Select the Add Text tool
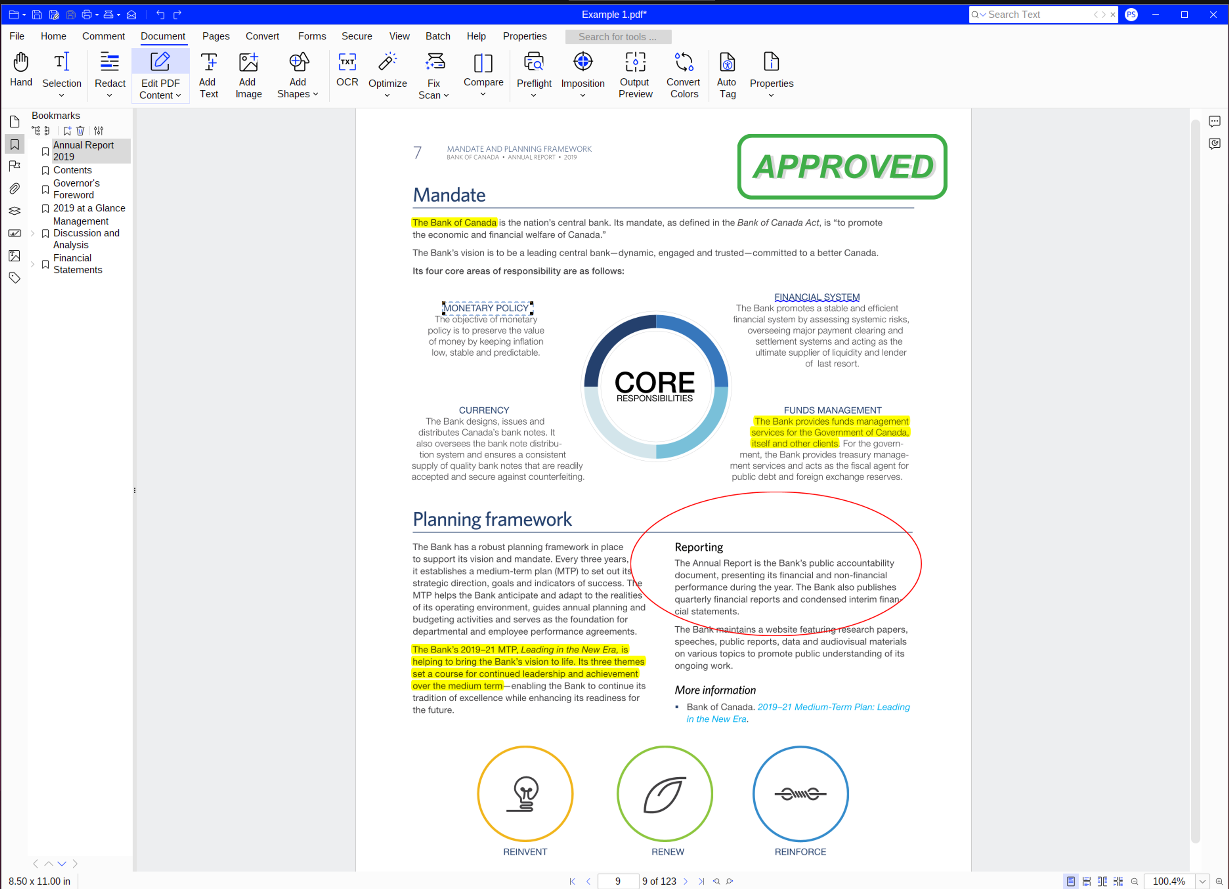 pyautogui.click(x=208, y=75)
